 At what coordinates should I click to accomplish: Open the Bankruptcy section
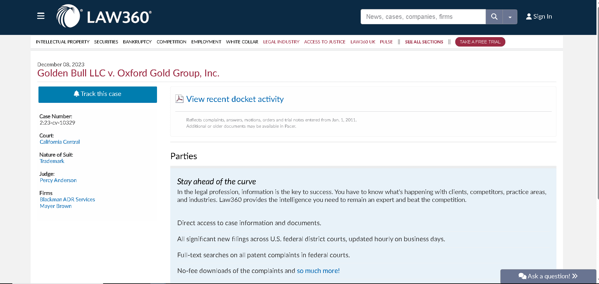[x=137, y=42]
